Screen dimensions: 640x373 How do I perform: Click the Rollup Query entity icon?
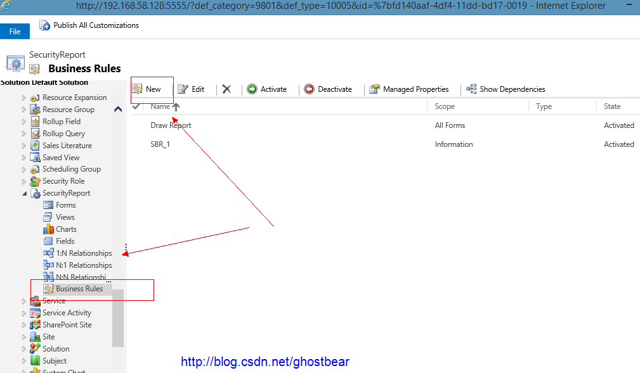coord(35,133)
